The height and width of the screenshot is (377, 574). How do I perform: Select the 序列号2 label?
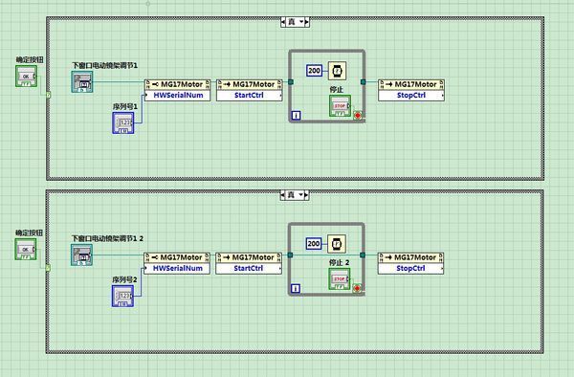click(124, 279)
